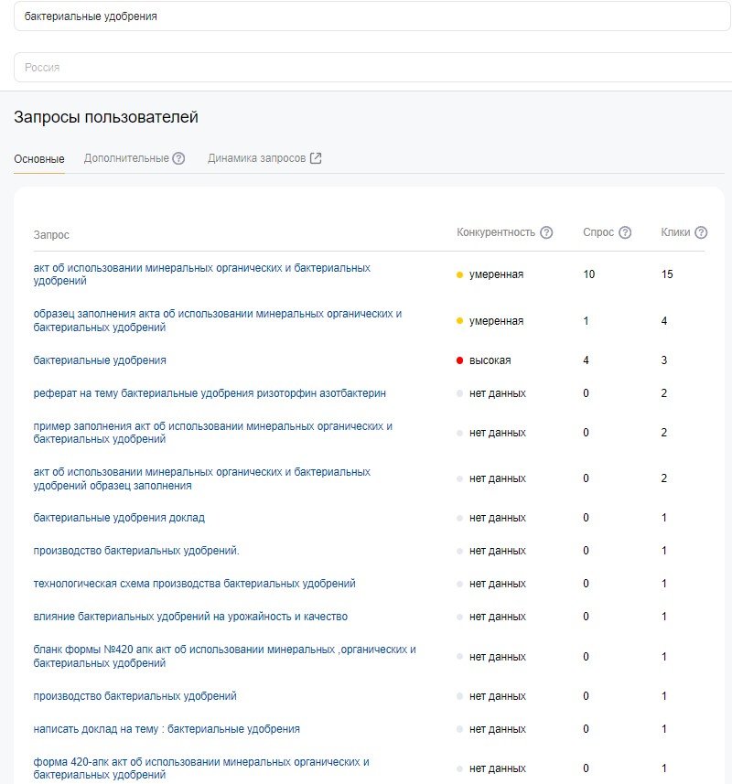Click the Россия region input field
Screen dimensions: 732x784
366,68
